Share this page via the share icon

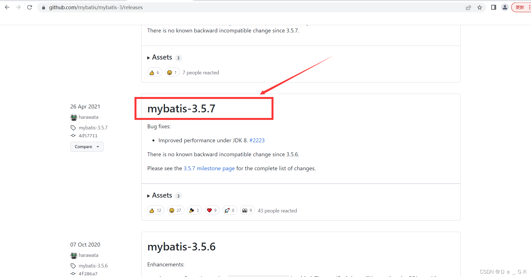pyautogui.click(x=468, y=8)
